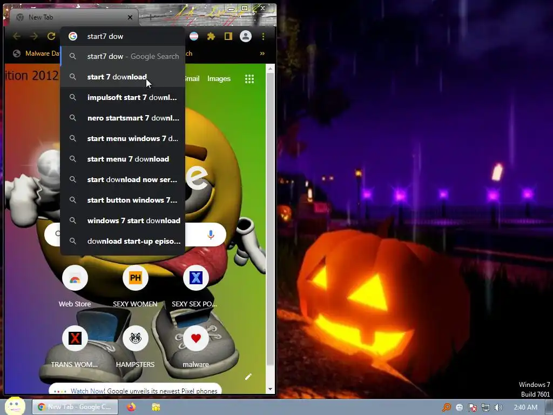Viewport: 553px width, 415px height.
Task: Click the orange magnifier tray icon
Action: (x=446, y=407)
